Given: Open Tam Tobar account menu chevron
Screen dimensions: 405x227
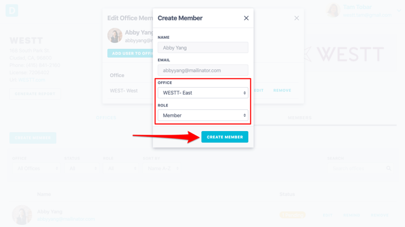Looking at the screenshot, I should pyautogui.click(x=399, y=11).
